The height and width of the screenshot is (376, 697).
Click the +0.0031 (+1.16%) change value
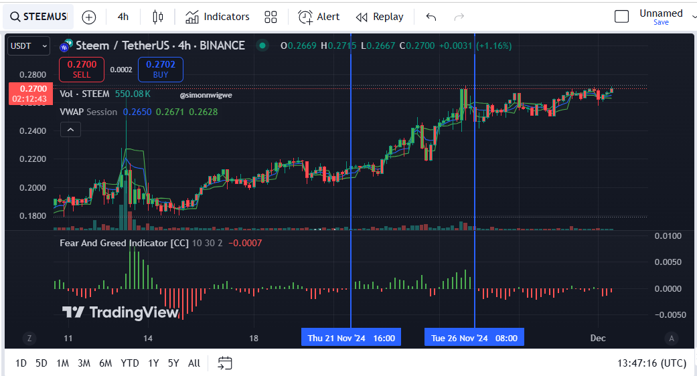pos(475,45)
